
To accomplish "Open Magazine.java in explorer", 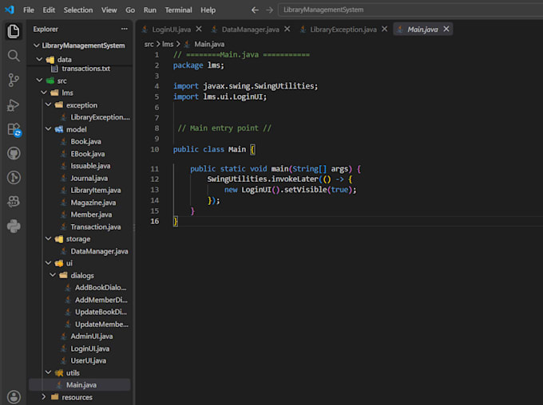I will tap(81, 202).
